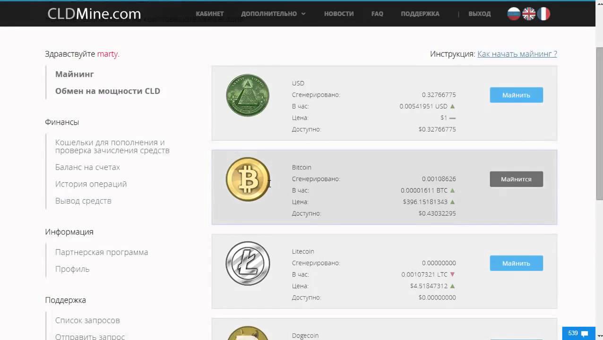Click Bitcoin price $396.15181343

425,202
